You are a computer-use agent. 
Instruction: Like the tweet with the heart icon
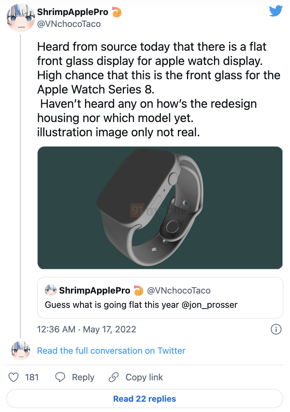tap(14, 377)
